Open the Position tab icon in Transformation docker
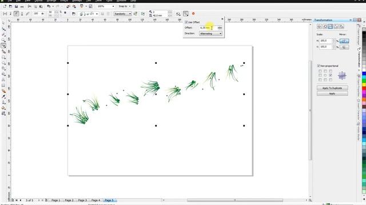 319,27
